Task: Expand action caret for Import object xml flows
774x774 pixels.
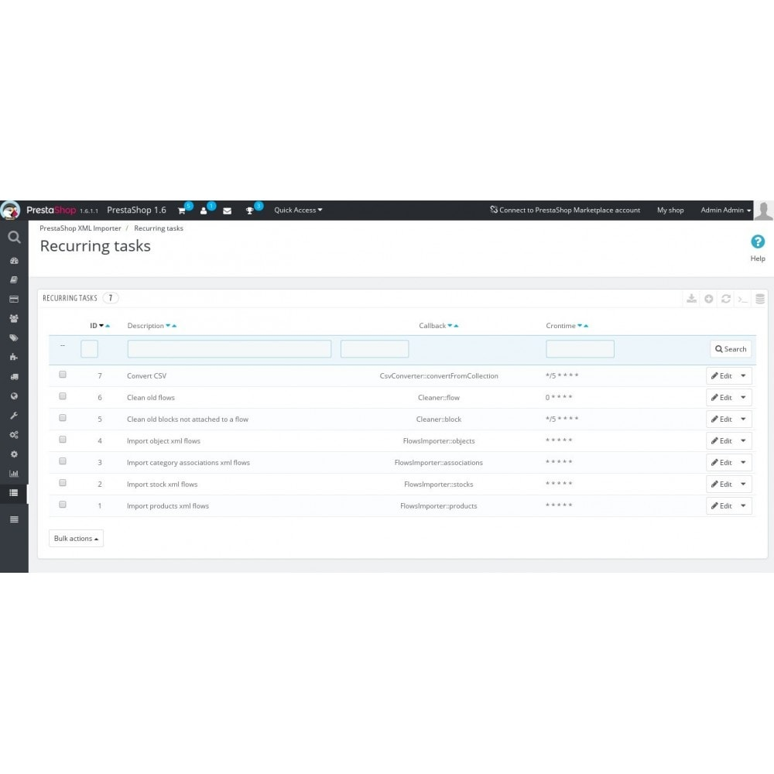Action: pos(743,441)
